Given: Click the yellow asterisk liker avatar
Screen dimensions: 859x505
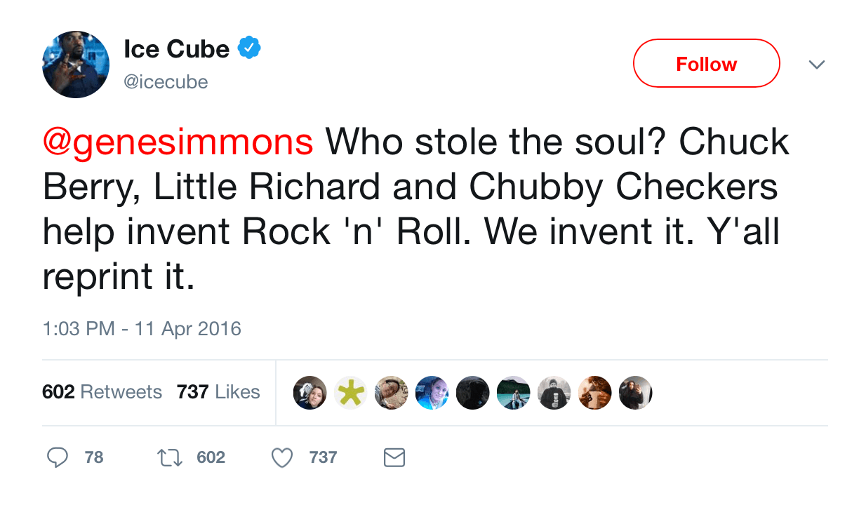Looking at the screenshot, I should pyautogui.click(x=350, y=393).
